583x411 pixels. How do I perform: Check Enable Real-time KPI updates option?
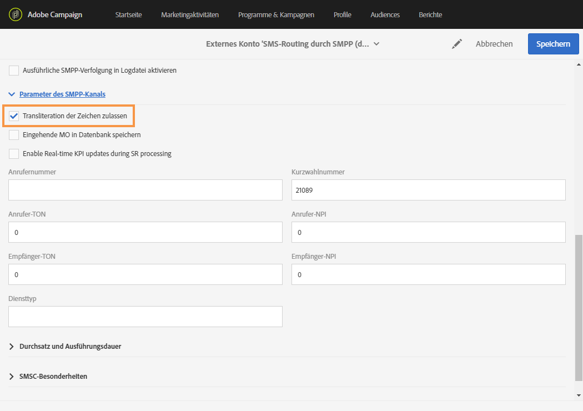tap(14, 154)
